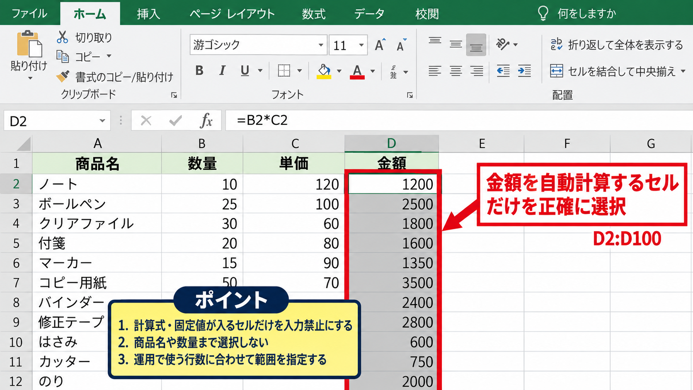
Task: Click the Select All corner triangle
Action: 24,144
